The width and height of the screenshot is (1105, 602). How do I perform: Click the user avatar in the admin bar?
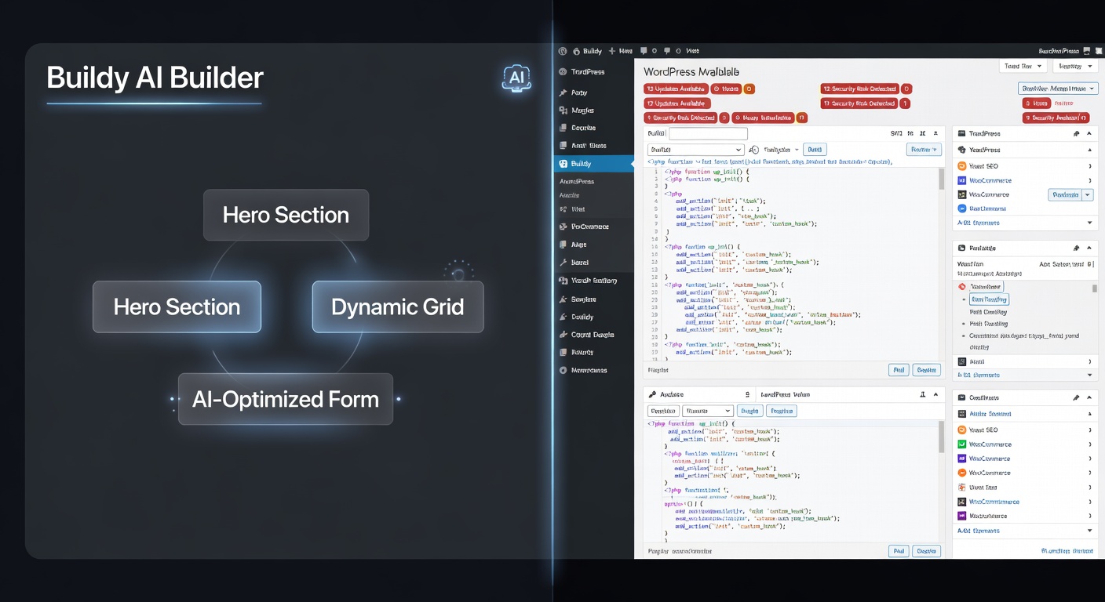1087,51
